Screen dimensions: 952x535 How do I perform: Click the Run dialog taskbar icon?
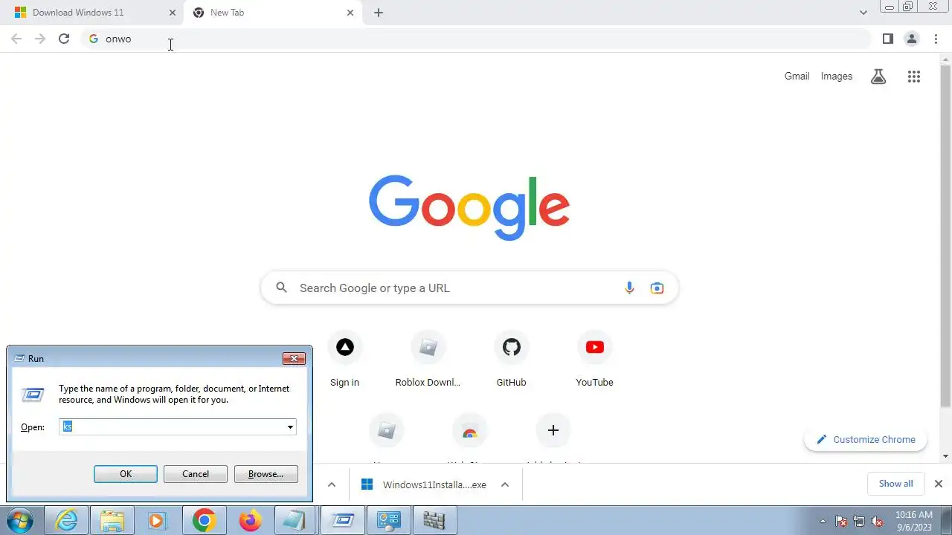tap(342, 520)
